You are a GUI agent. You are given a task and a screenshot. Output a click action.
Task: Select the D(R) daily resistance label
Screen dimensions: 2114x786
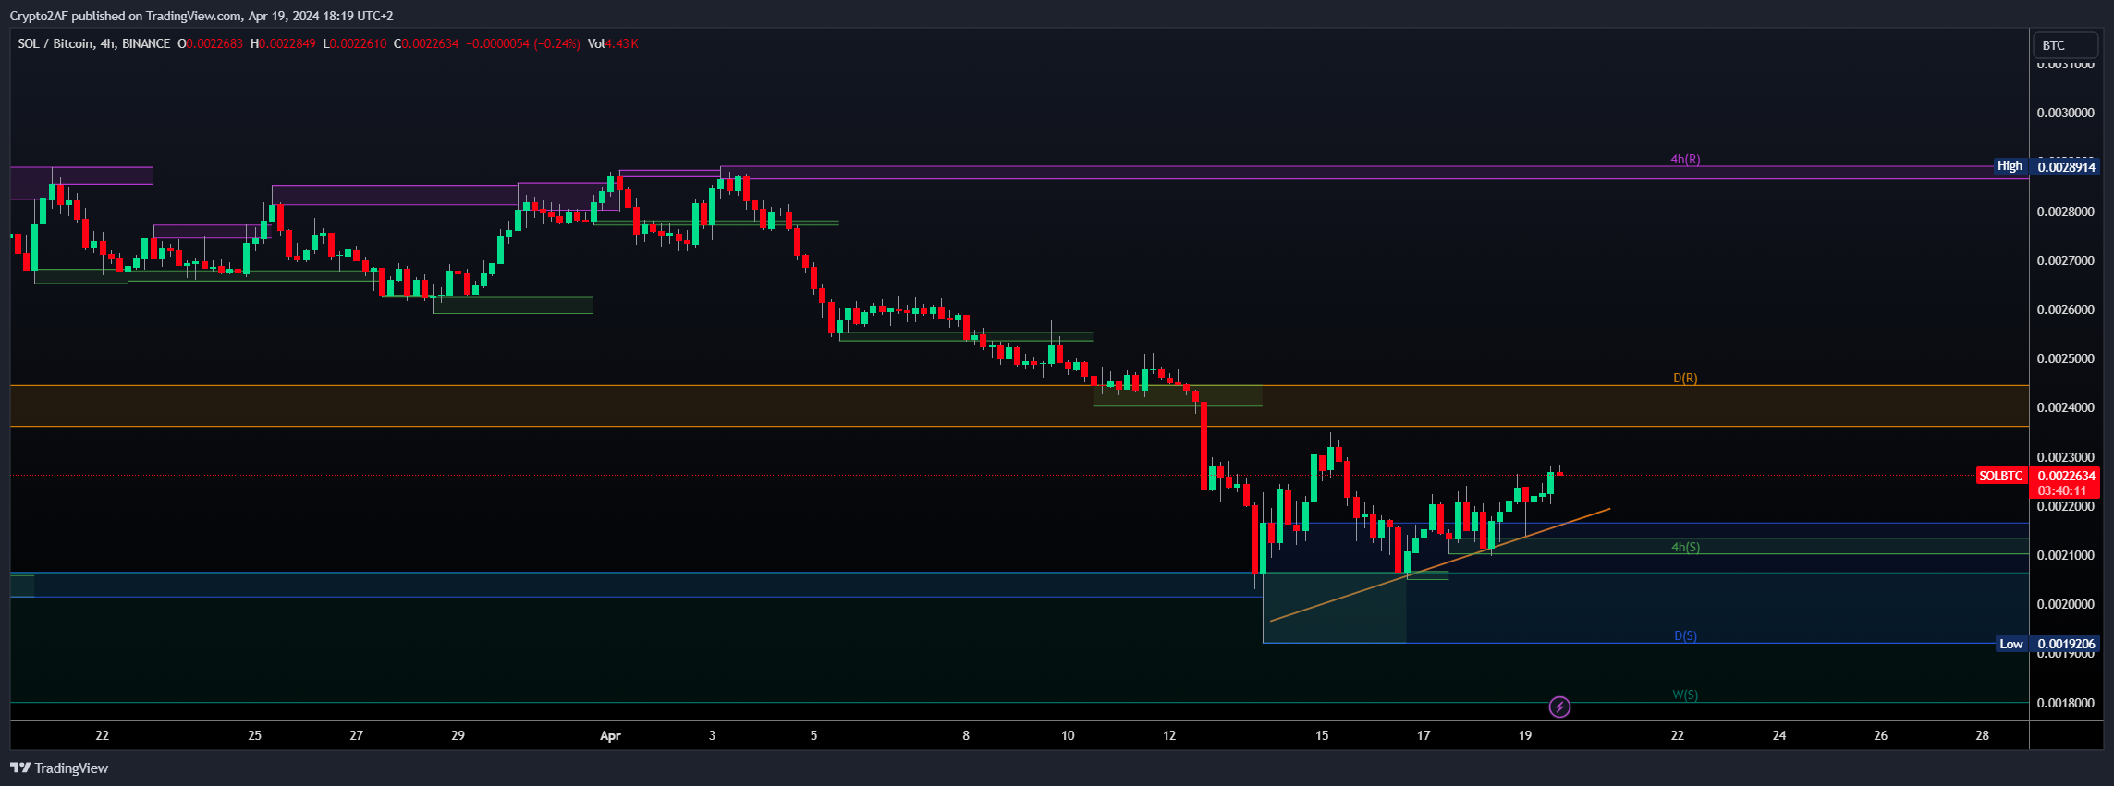pos(1685,378)
